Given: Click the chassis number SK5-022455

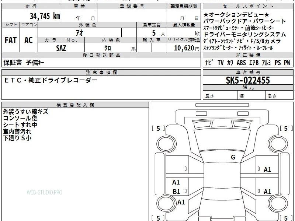Looking at the screenshot, I should point(248,80).
